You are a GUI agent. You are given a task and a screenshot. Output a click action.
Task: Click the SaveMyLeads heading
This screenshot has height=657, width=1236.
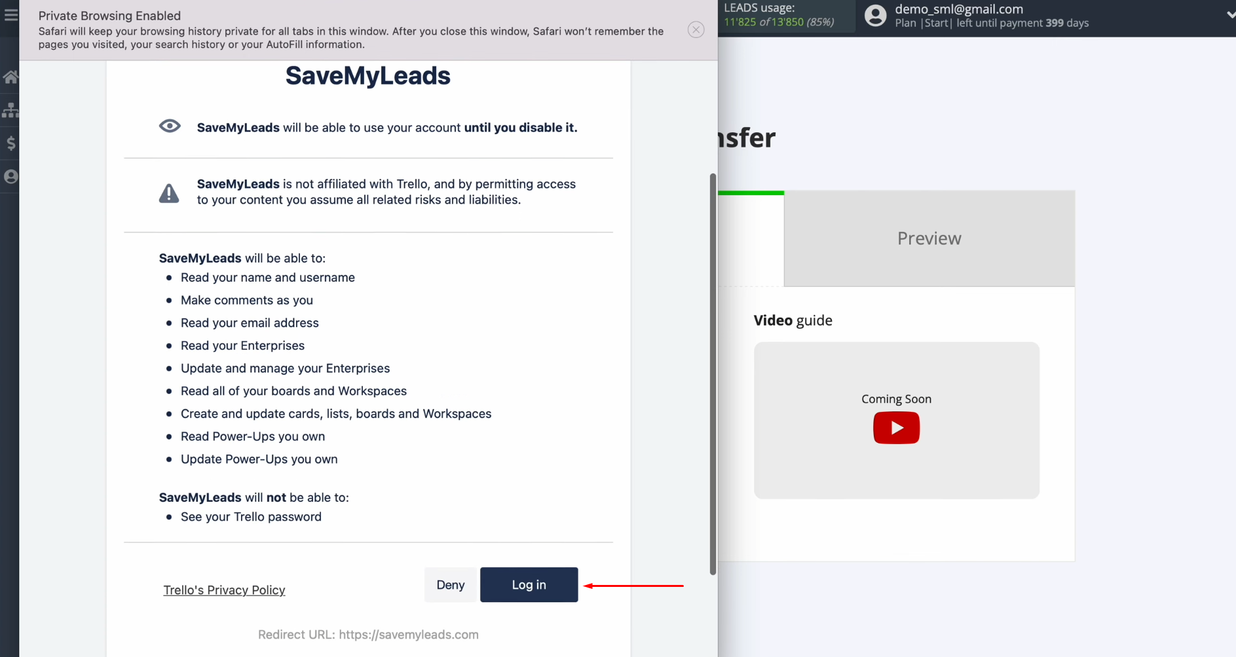tap(367, 75)
